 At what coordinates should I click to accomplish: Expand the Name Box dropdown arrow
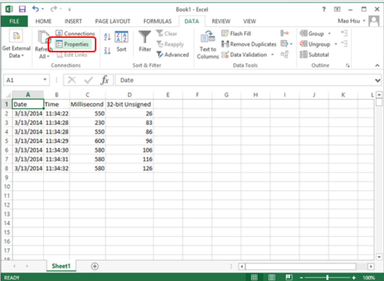point(45,80)
